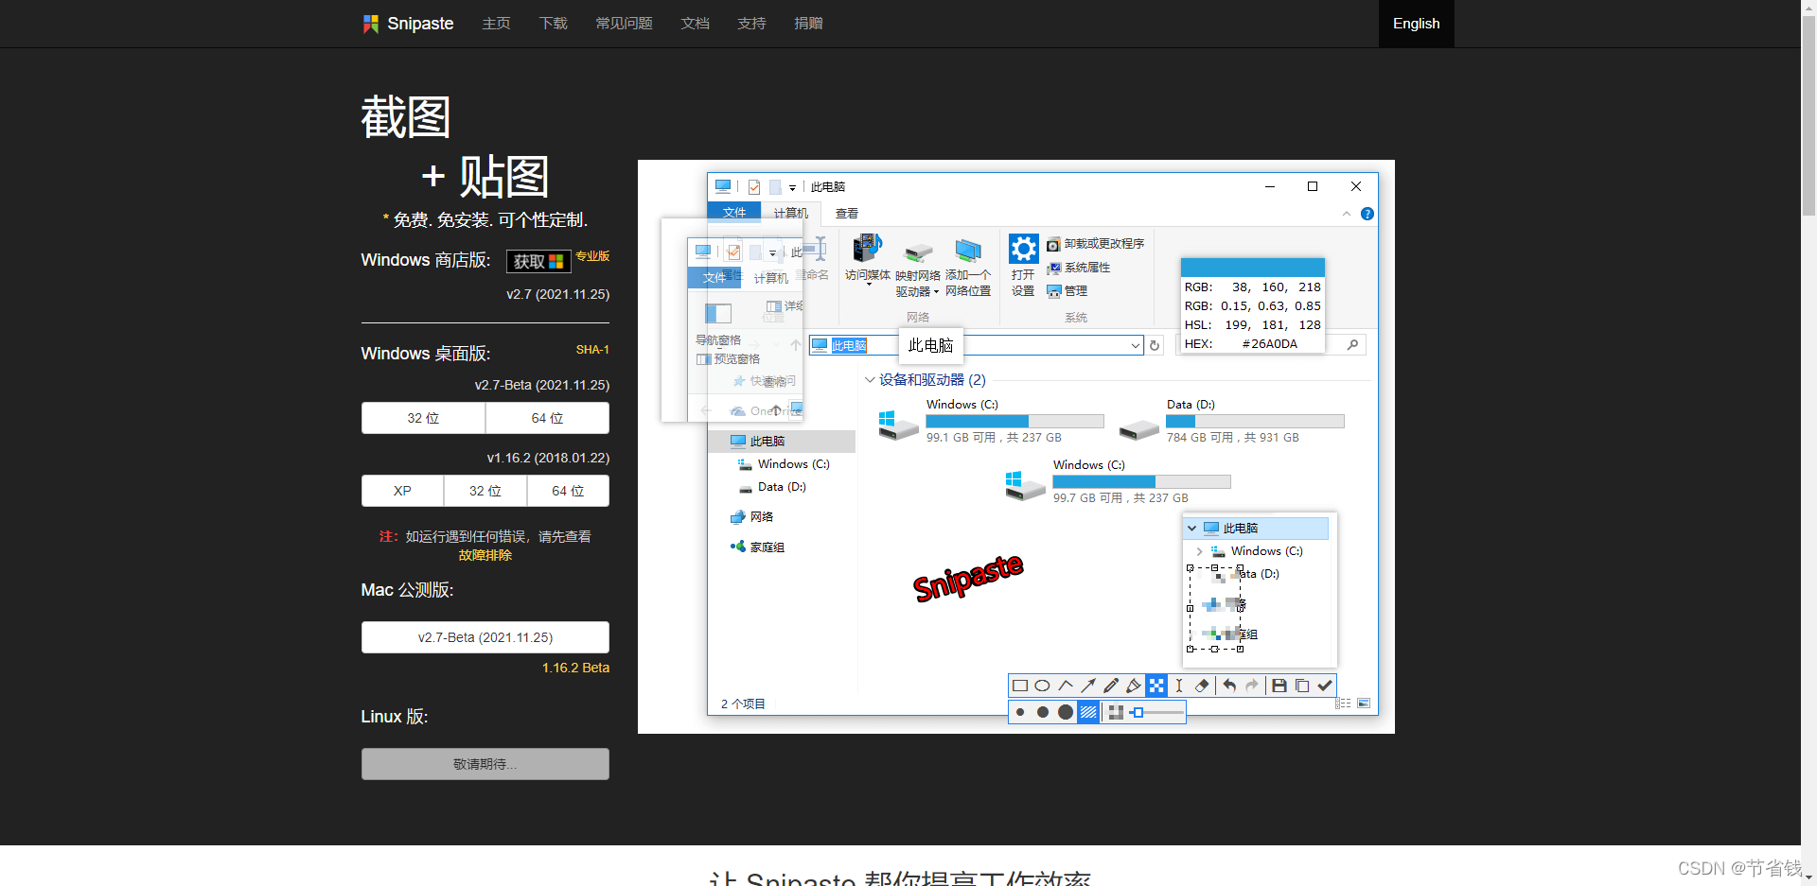Viewport: 1817px width, 886px height.
Task: Click the copy-to-clipboard icon
Action: [1302, 686]
